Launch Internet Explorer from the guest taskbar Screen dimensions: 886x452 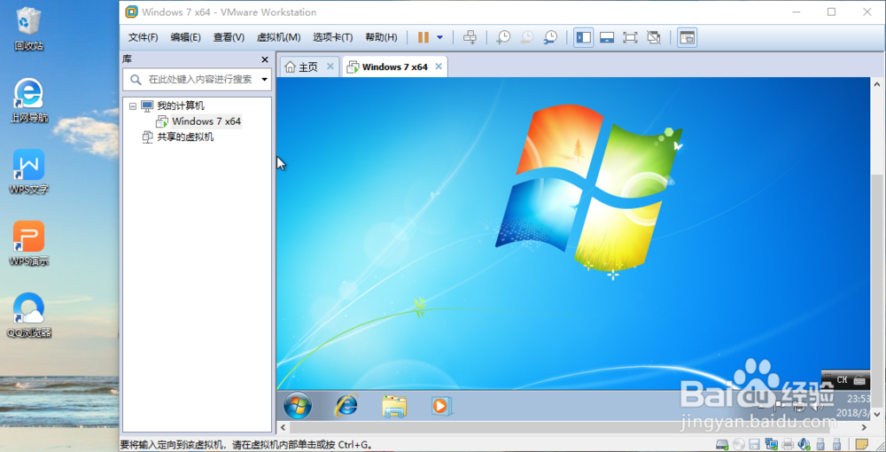[346, 405]
